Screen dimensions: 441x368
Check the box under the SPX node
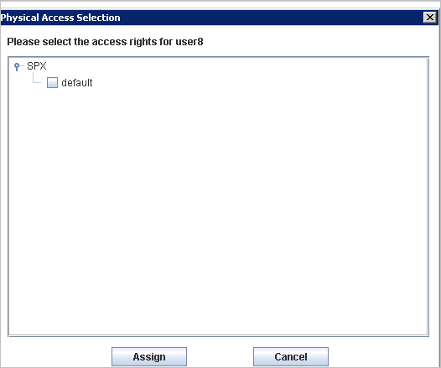coord(52,83)
